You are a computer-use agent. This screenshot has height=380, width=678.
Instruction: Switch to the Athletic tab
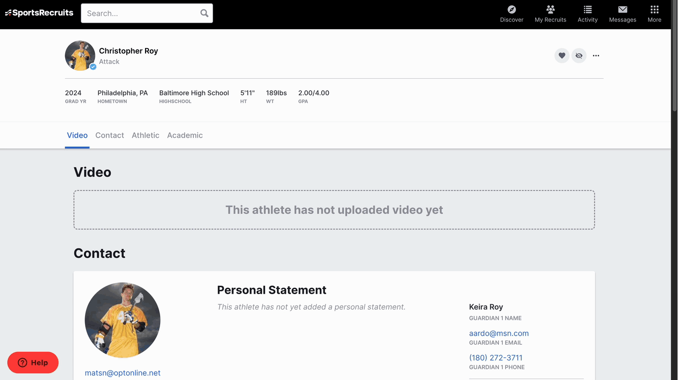click(x=145, y=135)
